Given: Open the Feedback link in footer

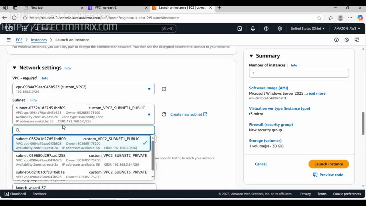Looking at the screenshot, I should click(x=39, y=194).
